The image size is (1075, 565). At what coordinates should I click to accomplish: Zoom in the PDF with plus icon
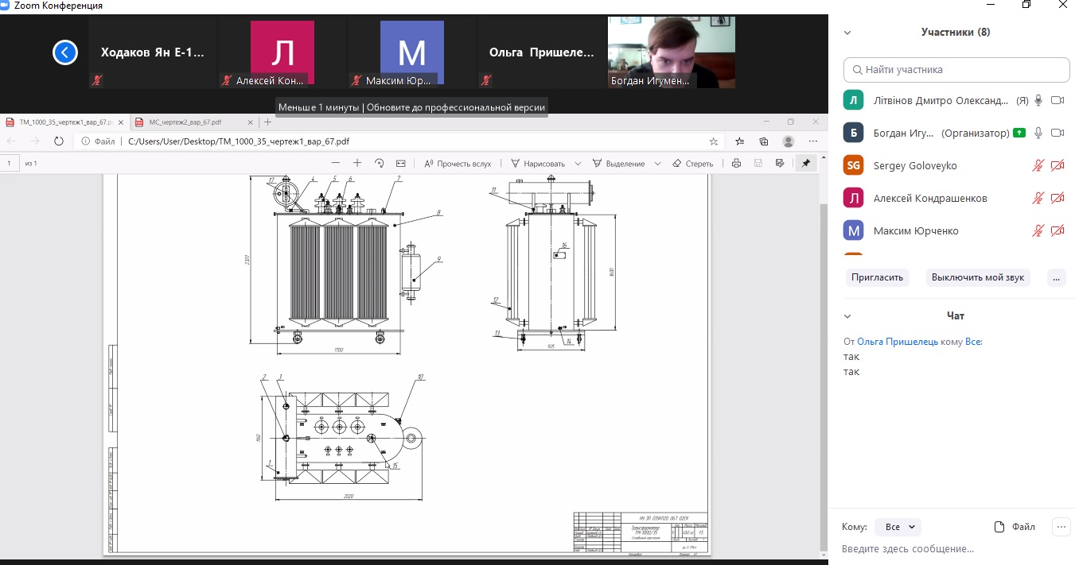click(x=357, y=163)
